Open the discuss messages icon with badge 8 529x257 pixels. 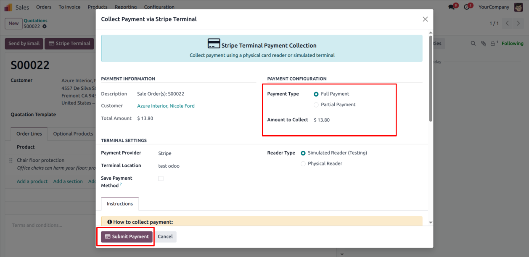point(452,7)
